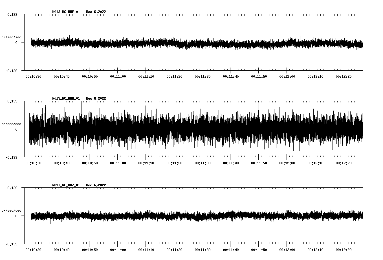The width and height of the screenshot is (383, 260).
Task: Click the 00:11:40 time label under HNN plot
Action: click(x=231, y=163)
